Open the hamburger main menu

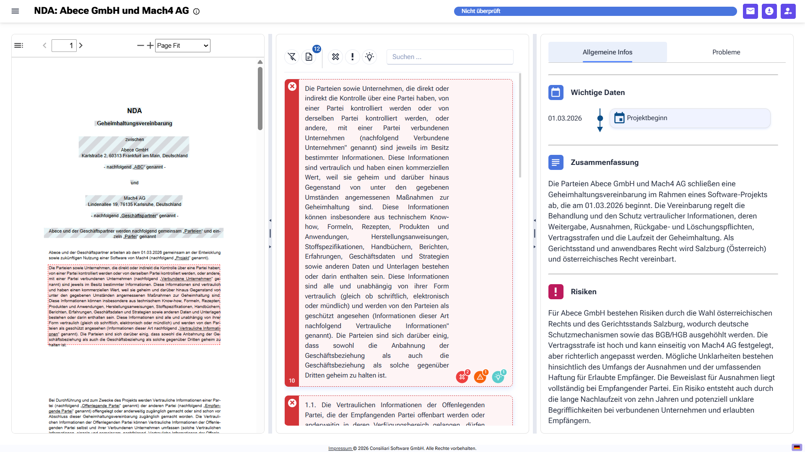point(15,11)
